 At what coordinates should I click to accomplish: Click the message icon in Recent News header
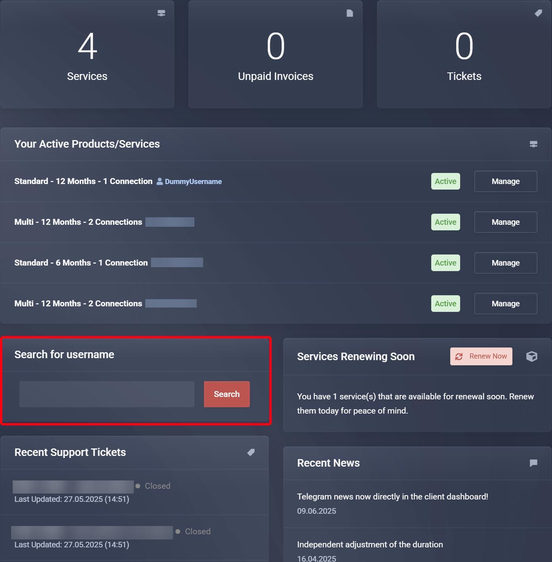click(x=533, y=463)
